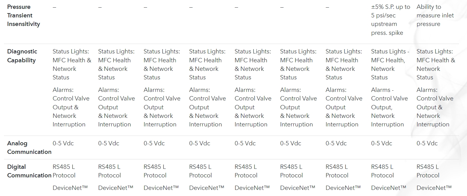467x196 pixels.
Task: Click RS485 L Protocol in last data column
Action: coord(428,171)
